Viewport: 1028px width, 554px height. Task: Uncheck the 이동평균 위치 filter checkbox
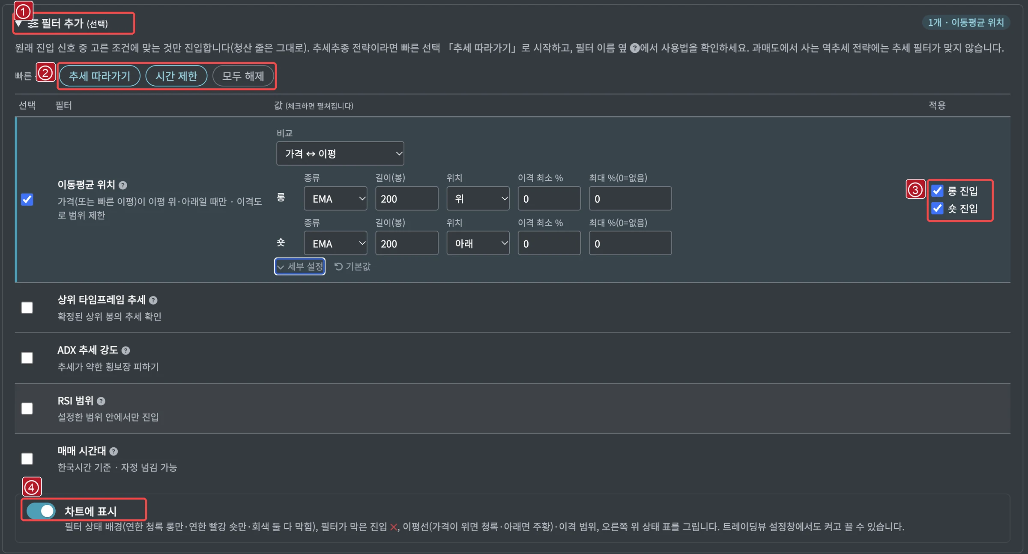(27, 199)
